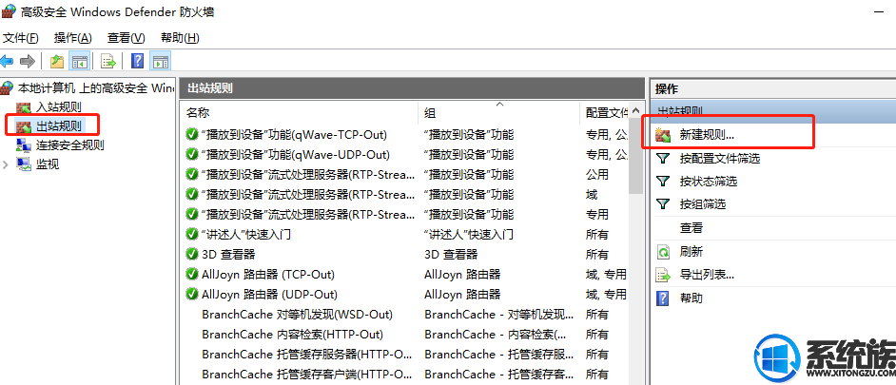The width and height of the screenshot is (896, 385).
Task: Select 连接安全规则 in the left tree
Action: (x=70, y=144)
